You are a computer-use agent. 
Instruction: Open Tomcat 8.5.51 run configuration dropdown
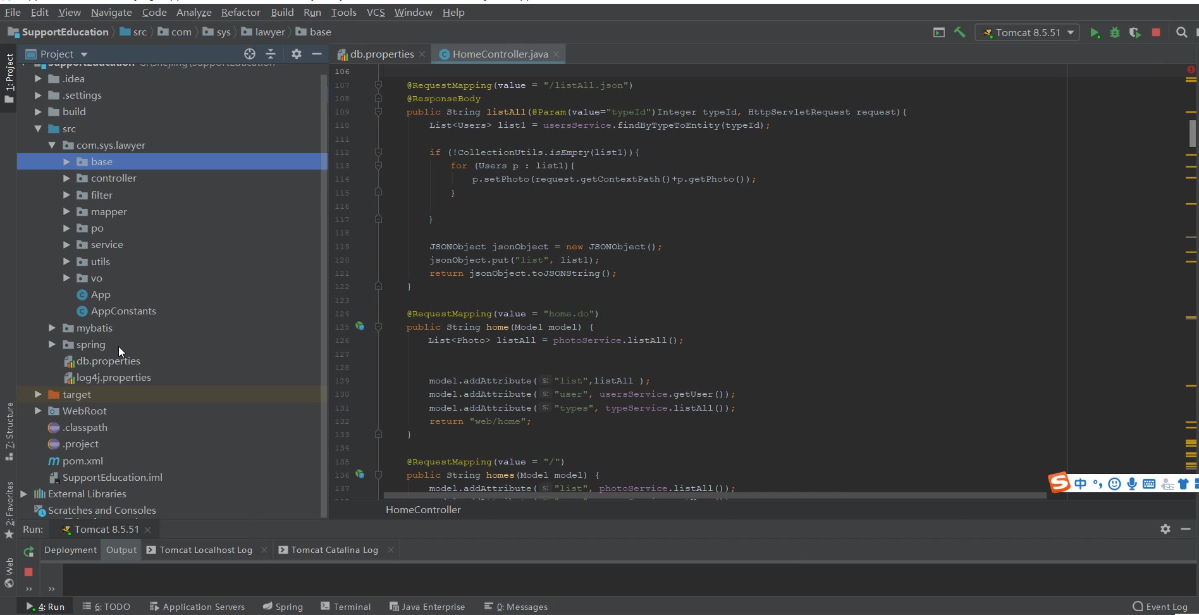[1028, 32]
